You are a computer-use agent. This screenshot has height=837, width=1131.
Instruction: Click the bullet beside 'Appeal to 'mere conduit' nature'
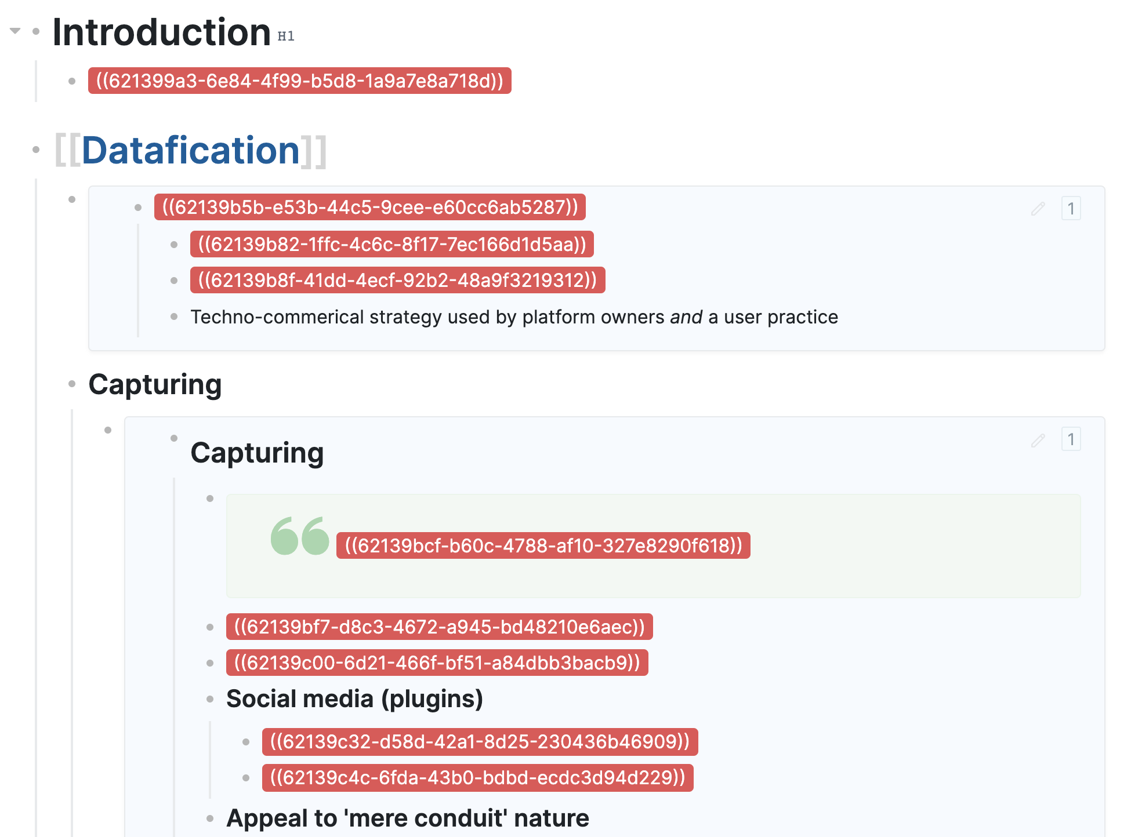210,818
